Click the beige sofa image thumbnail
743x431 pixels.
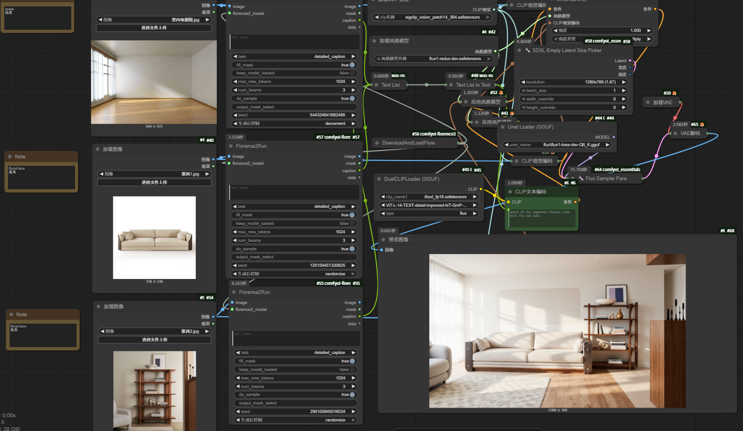[154, 238]
